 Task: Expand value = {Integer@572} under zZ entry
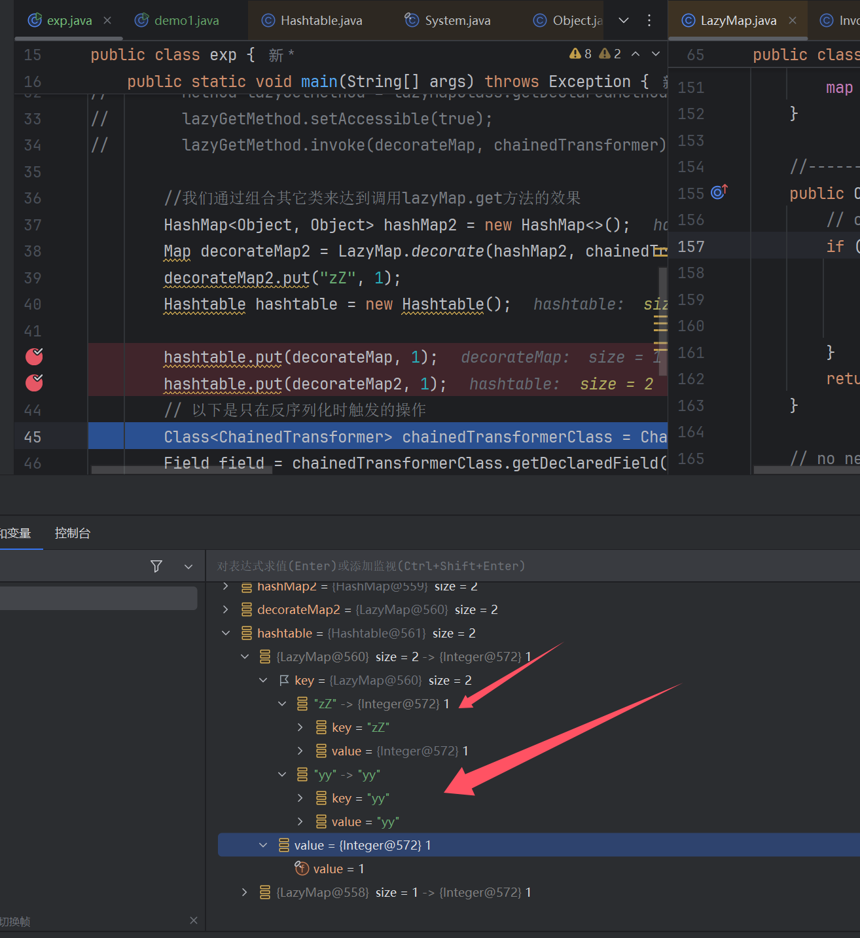click(300, 751)
